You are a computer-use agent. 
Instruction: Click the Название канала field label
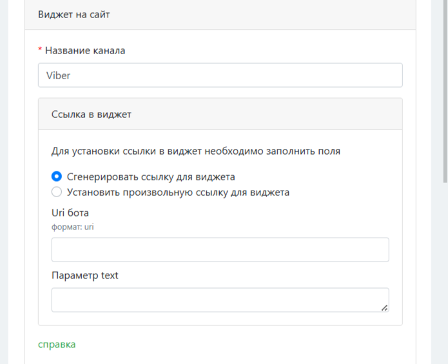coord(85,50)
